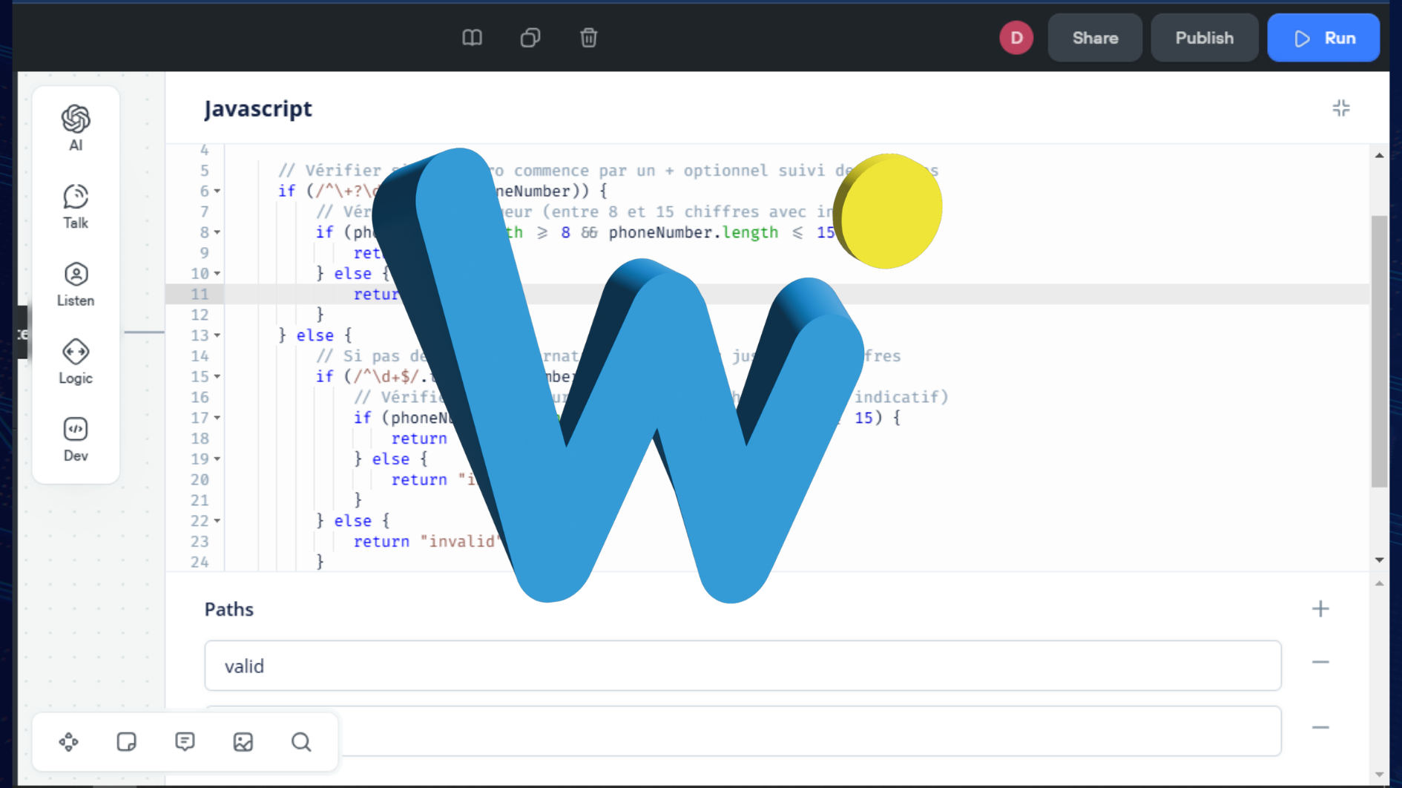Add a new path with plus

(1320, 609)
